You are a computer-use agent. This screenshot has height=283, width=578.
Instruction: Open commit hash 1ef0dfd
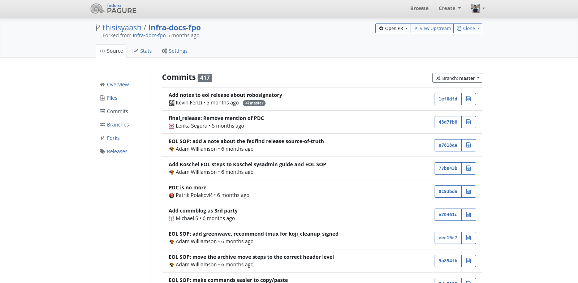(x=448, y=99)
